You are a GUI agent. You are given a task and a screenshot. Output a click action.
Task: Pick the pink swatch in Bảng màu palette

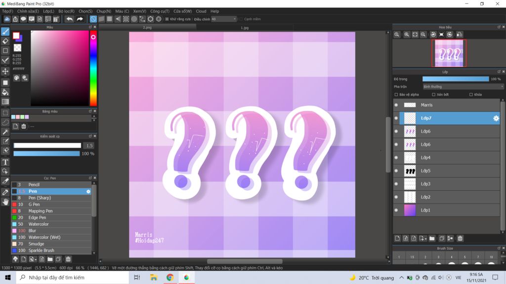[x=18, y=117]
